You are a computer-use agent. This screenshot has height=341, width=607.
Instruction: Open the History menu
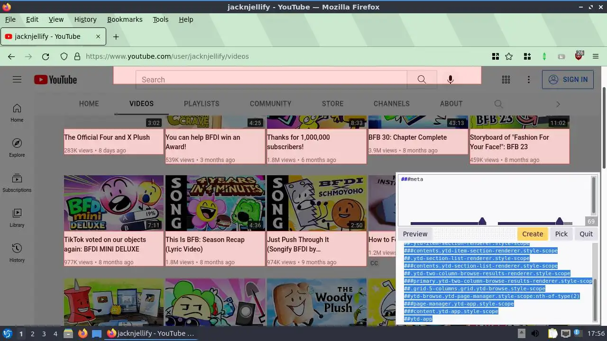[85, 19]
